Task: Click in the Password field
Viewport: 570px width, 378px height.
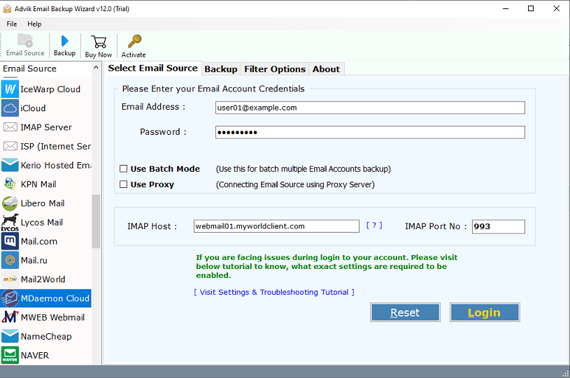Action: pyautogui.click(x=370, y=132)
